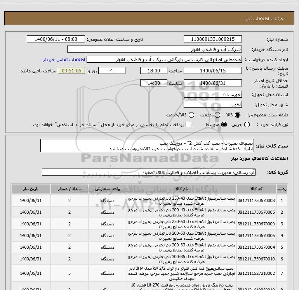Choose the جزیی purchase process radio
The width and height of the screenshot is (299, 290).
coord(247,125)
